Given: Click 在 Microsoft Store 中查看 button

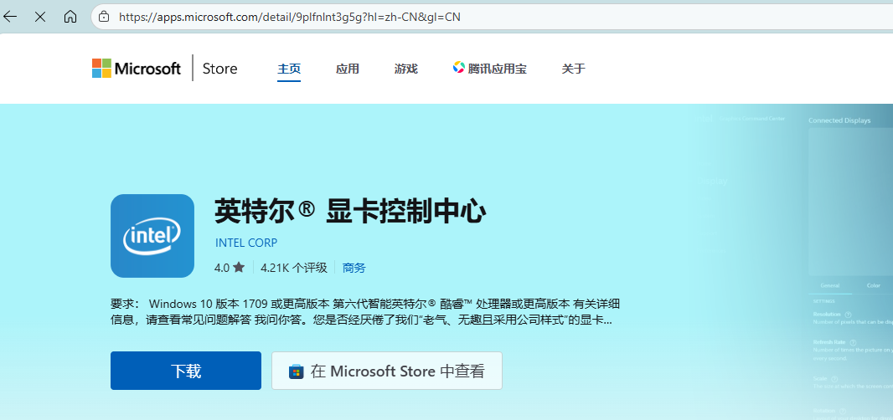Looking at the screenshot, I should coord(387,371).
